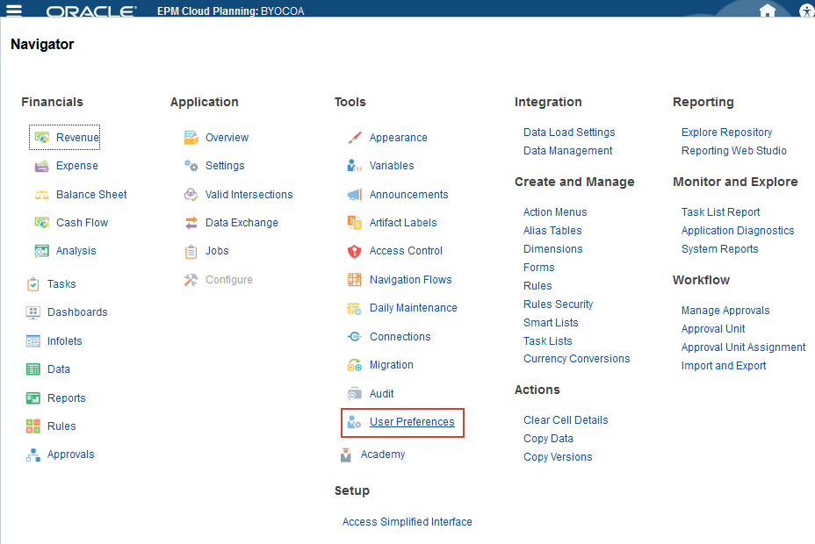
Task: Open User Preferences link
Action: coord(412,422)
